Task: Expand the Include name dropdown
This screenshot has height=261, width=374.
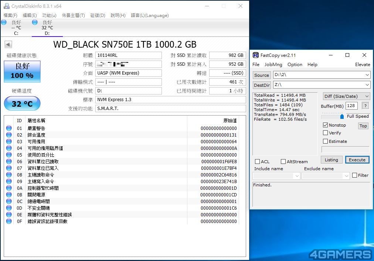Action: tap(297, 176)
